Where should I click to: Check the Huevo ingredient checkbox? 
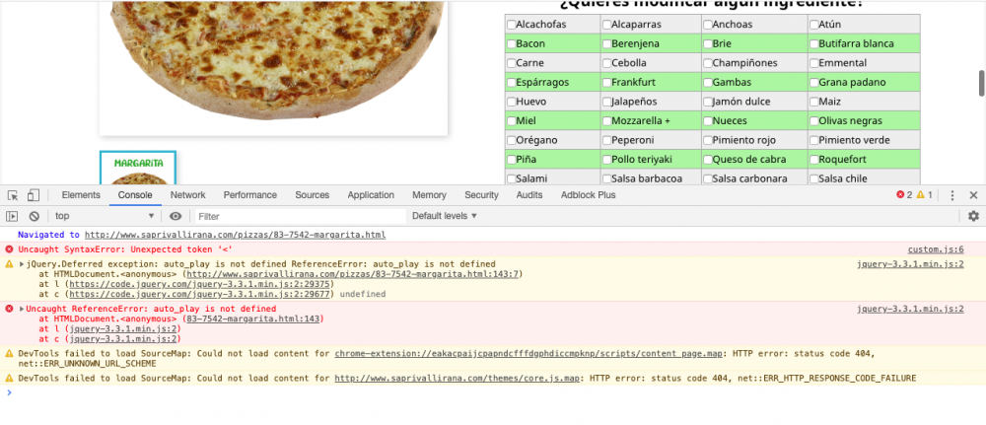coord(511,102)
